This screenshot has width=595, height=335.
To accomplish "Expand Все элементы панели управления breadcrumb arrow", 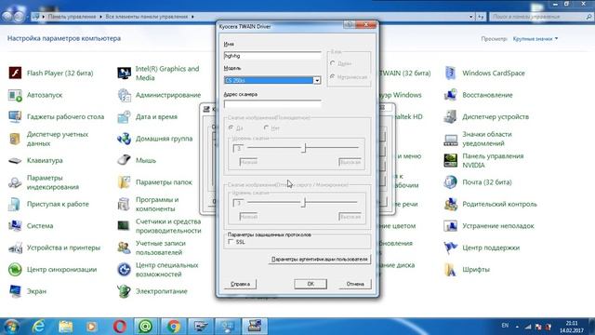I will pyautogui.click(x=192, y=17).
